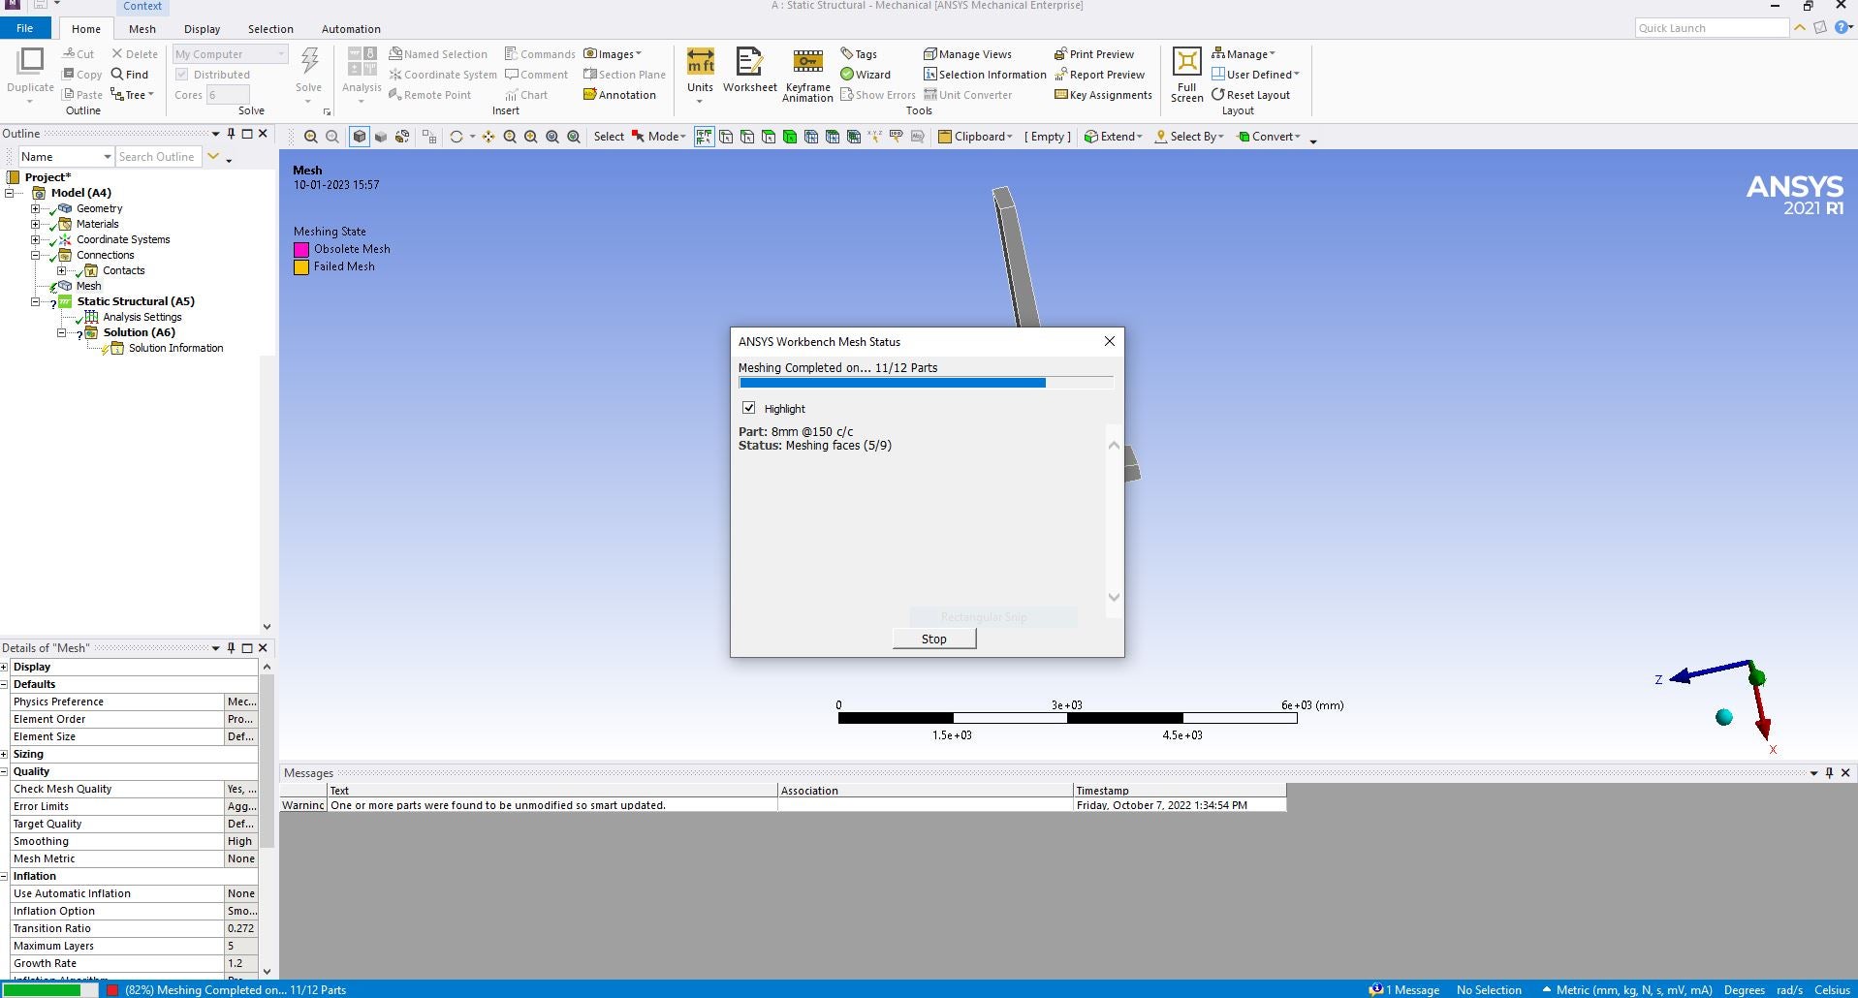1858x998 pixels.
Task: Click Manage Views button
Action: click(x=967, y=54)
